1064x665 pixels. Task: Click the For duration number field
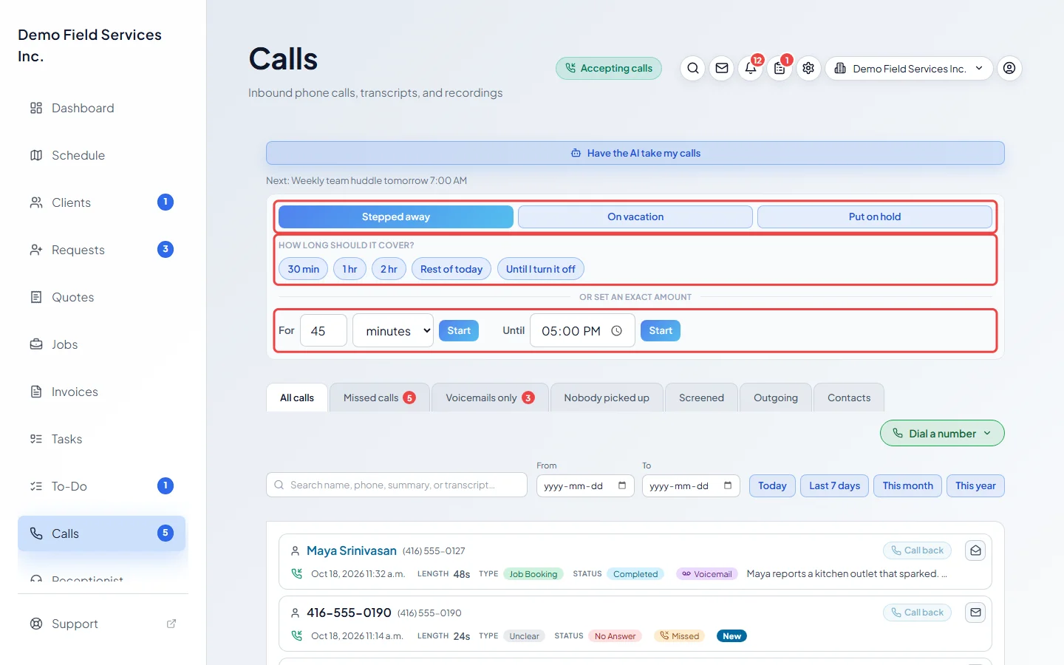324,331
